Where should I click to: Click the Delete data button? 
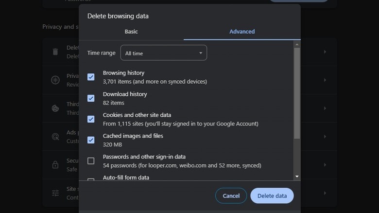[272, 195]
